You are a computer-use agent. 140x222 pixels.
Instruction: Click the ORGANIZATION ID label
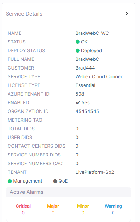[28, 112]
